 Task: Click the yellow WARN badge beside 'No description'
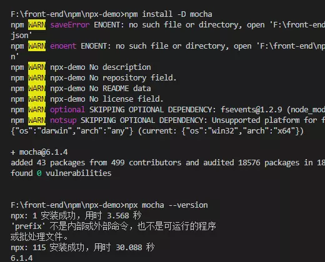point(37,67)
